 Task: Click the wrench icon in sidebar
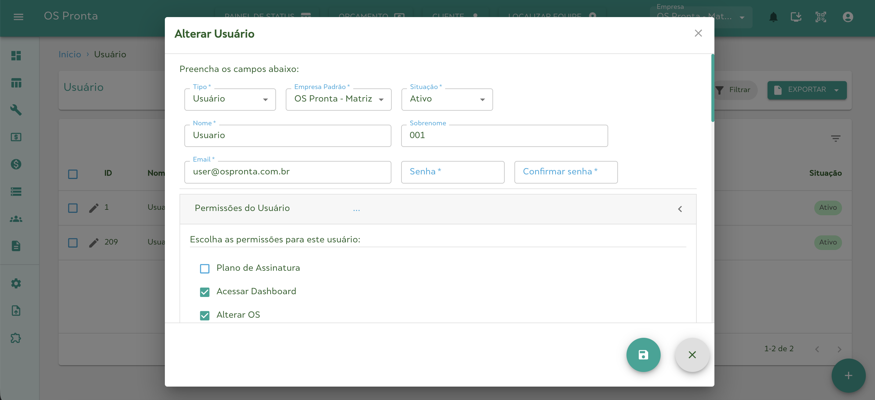(x=16, y=110)
